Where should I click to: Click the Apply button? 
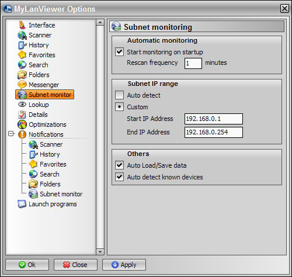click(x=124, y=265)
